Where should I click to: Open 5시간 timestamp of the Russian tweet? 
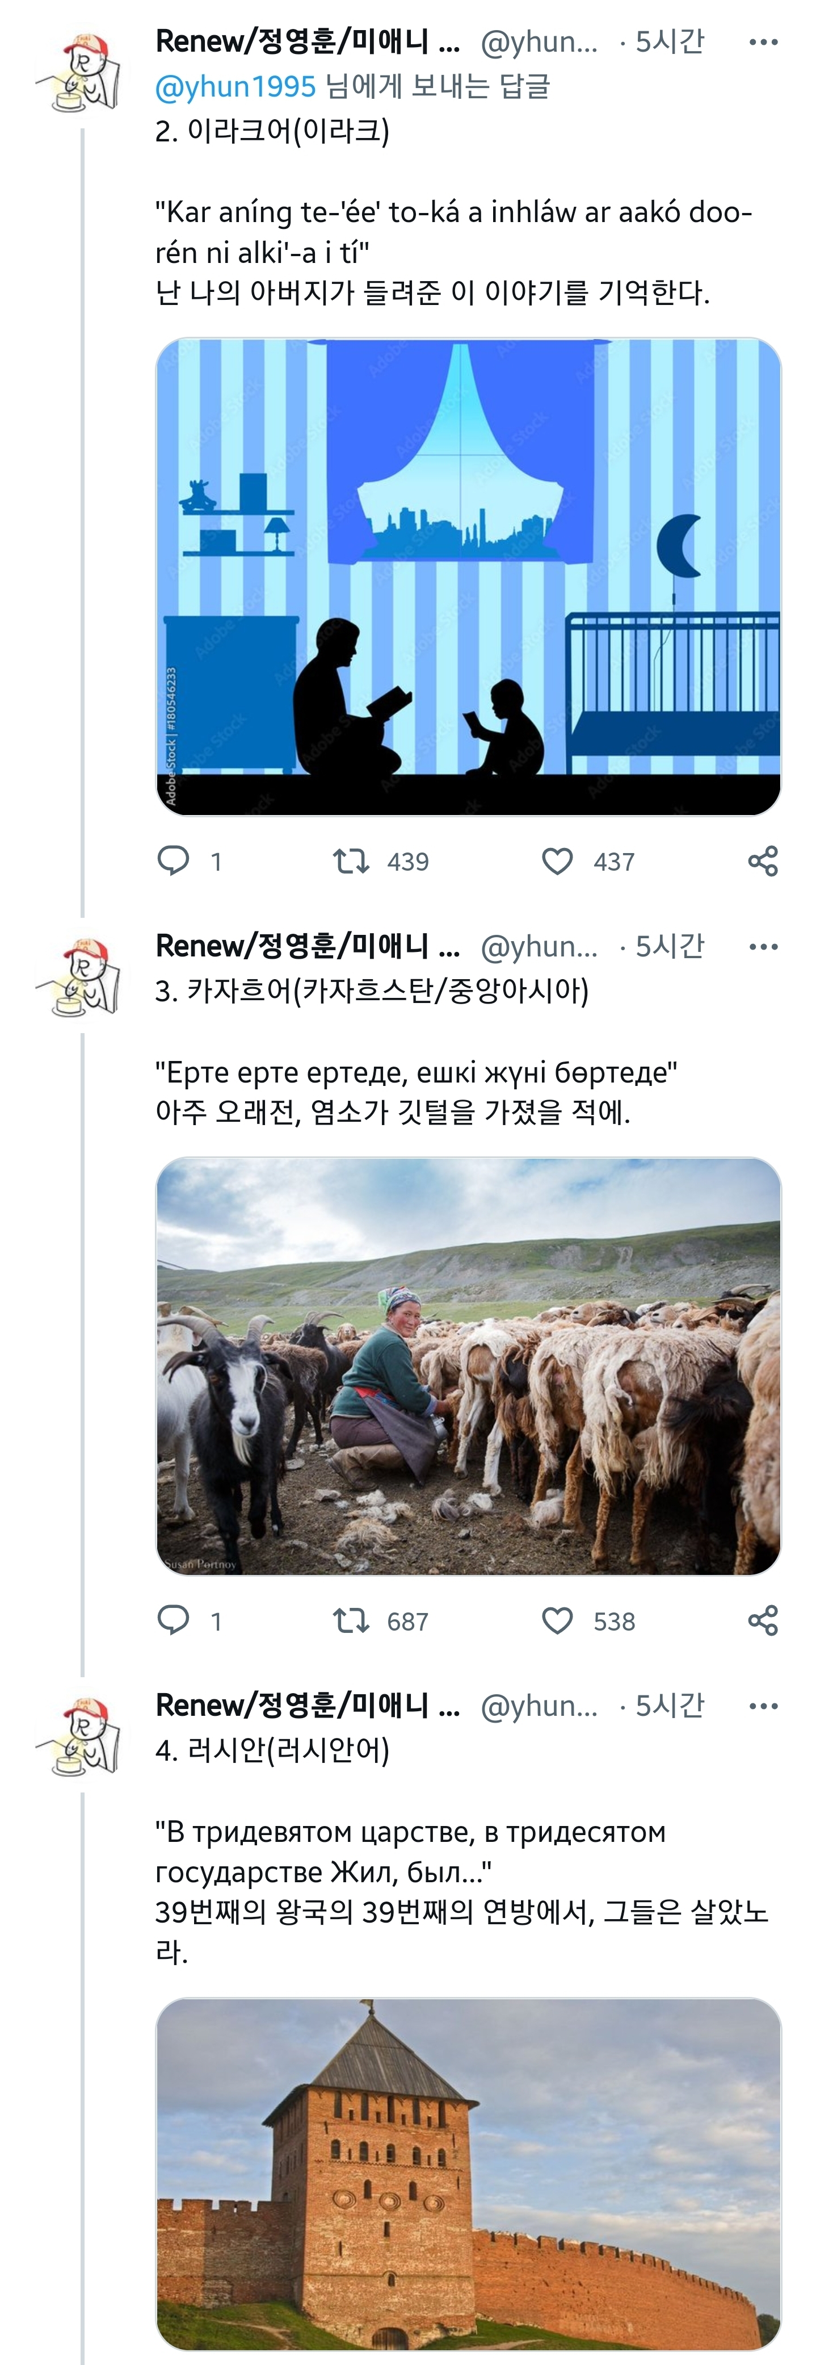coord(669,1706)
